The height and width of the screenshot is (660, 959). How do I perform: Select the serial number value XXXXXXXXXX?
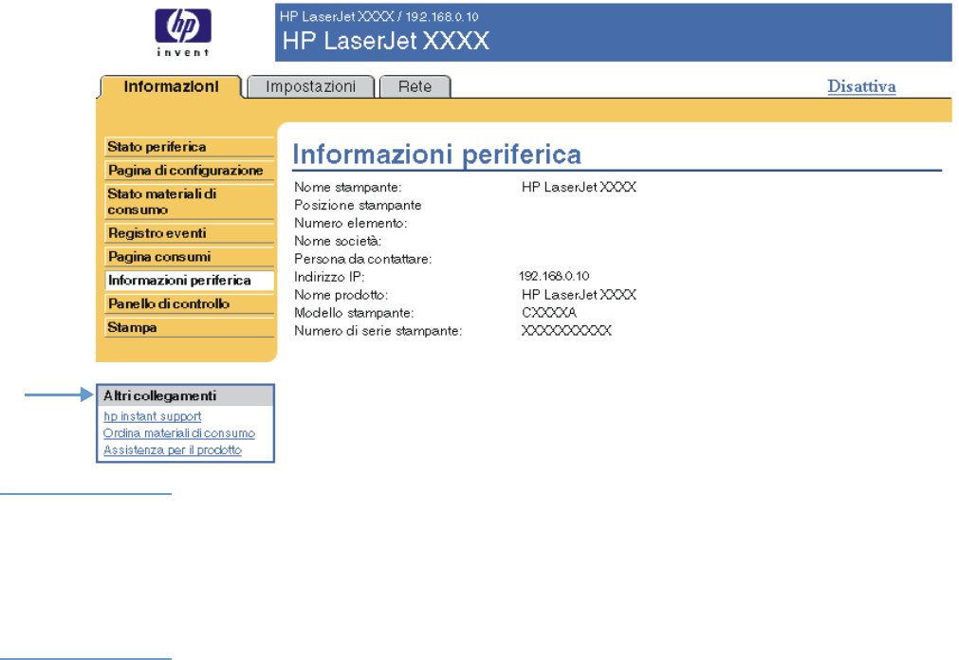pyautogui.click(x=566, y=331)
